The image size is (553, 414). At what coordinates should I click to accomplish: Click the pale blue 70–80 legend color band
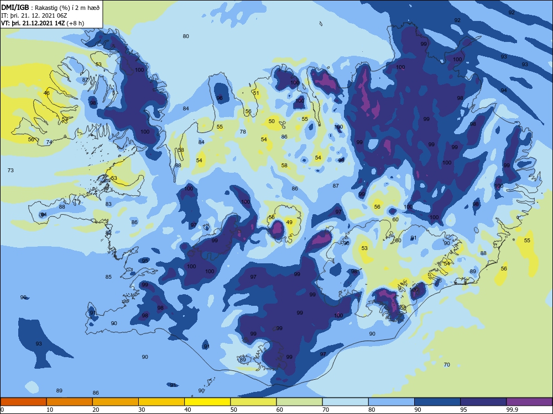[x=345, y=402]
